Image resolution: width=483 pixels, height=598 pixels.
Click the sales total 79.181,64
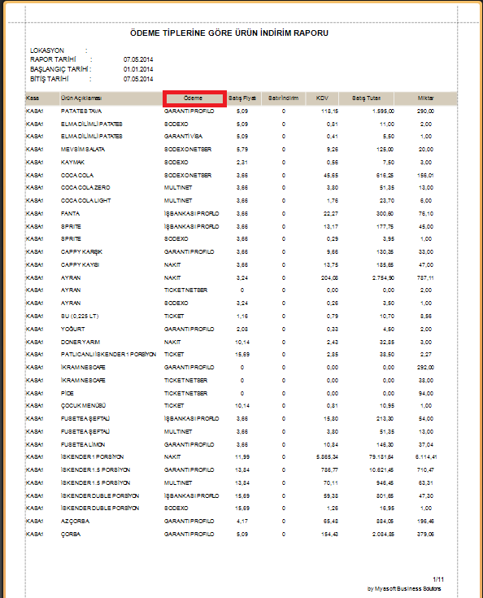(381, 456)
